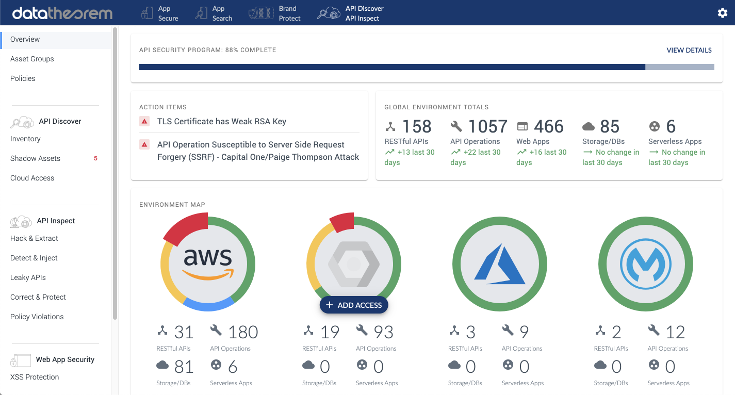Click the ADD ACCESS button
This screenshot has height=395, width=735.
point(354,305)
